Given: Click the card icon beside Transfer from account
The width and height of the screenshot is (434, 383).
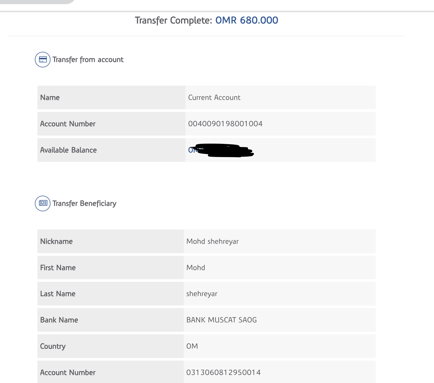Looking at the screenshot, I should pyautogui.click(x=43, y=60).
